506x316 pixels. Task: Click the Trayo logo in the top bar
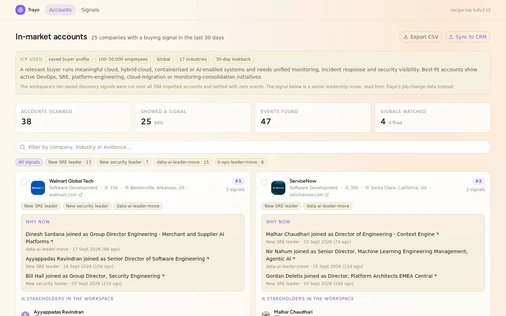click(20, 10)
